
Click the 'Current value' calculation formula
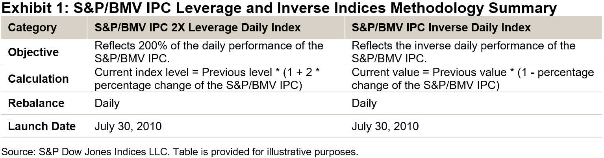472,79
